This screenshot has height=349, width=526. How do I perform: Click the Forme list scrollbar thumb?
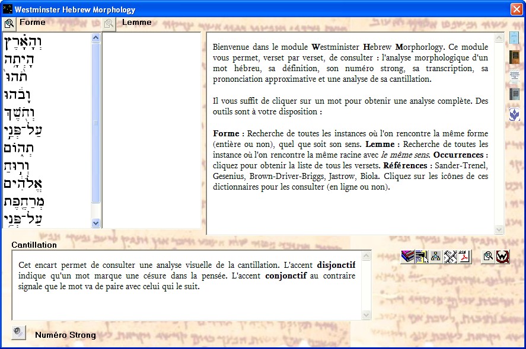[x=95, y=123]
